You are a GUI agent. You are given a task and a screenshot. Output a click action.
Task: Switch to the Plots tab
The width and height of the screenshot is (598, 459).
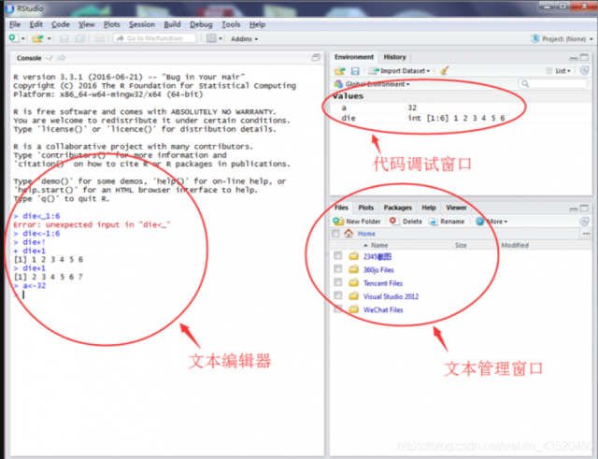click(x=365, y=208)
